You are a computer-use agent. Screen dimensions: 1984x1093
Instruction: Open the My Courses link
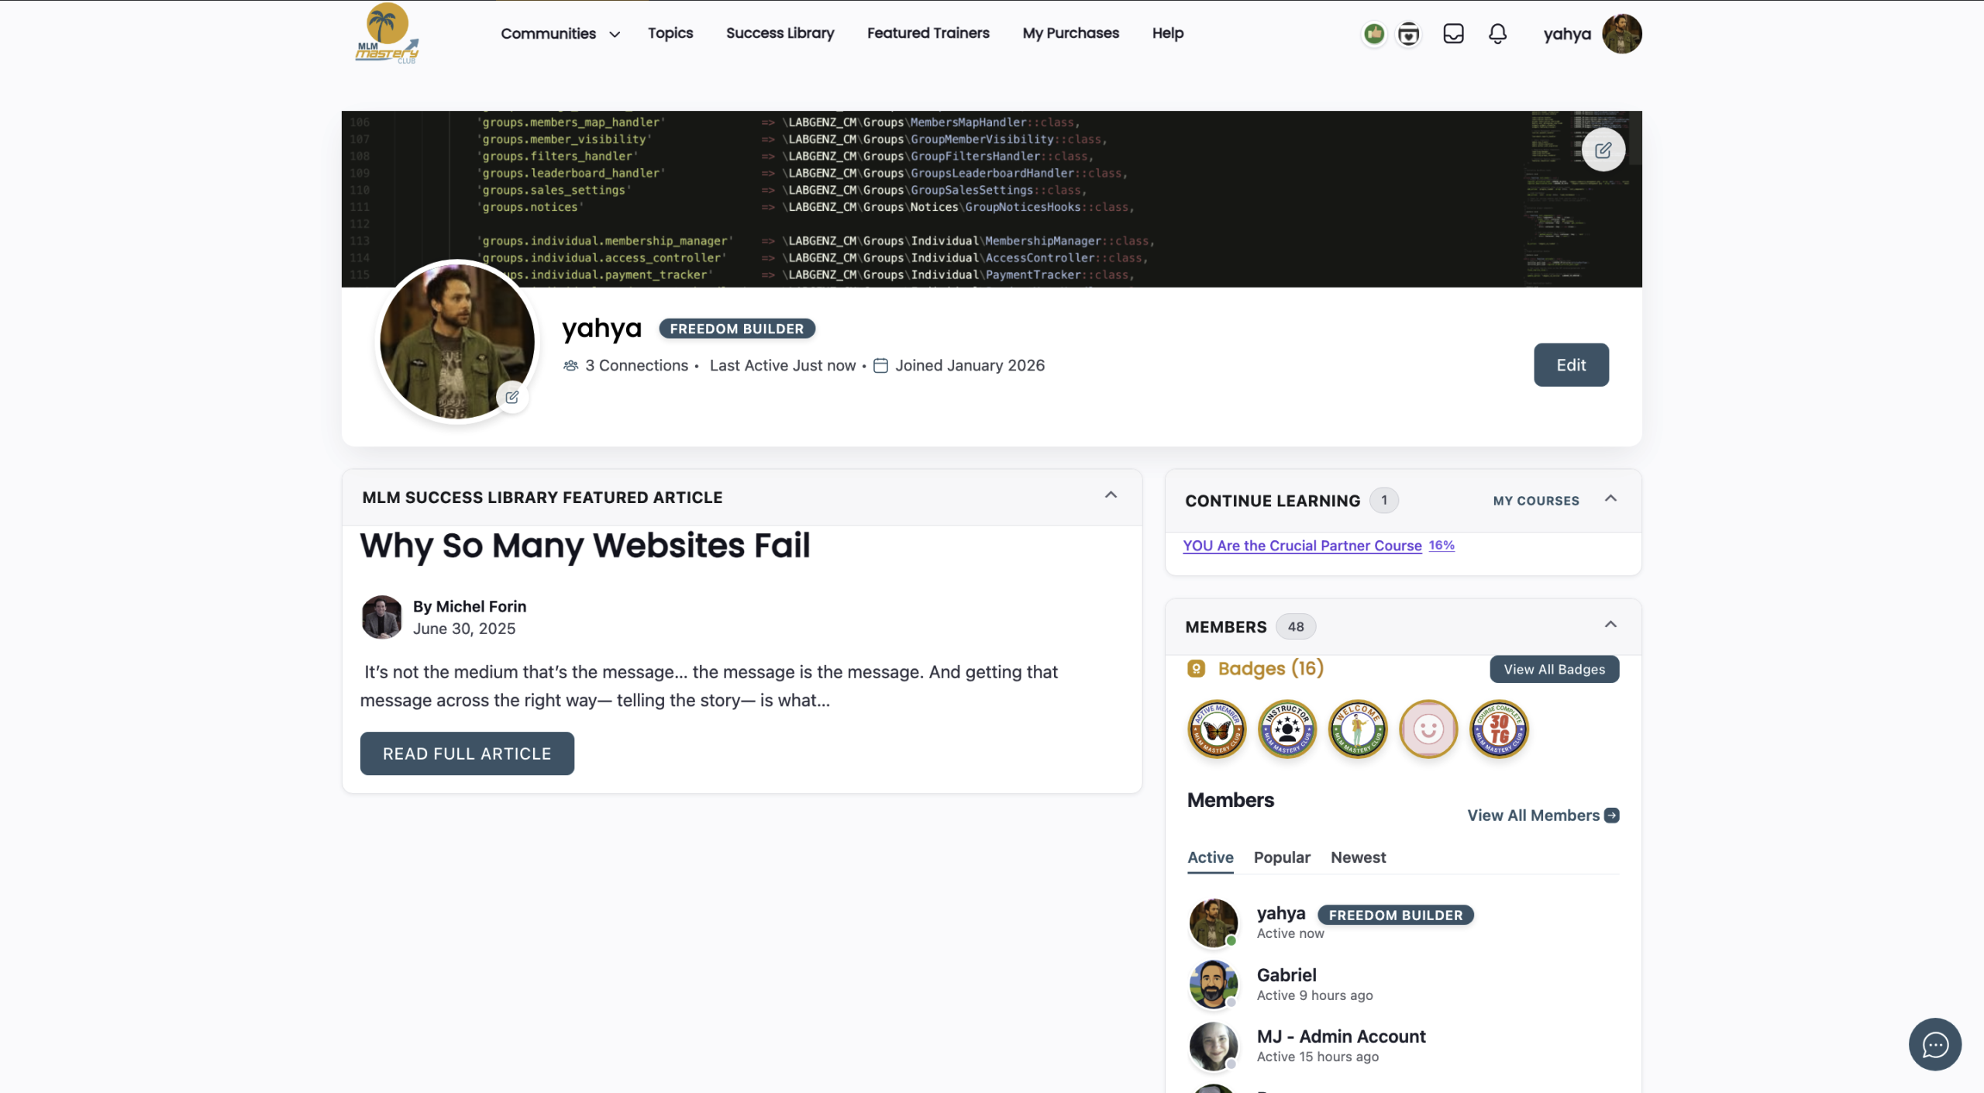point(1536,501)
